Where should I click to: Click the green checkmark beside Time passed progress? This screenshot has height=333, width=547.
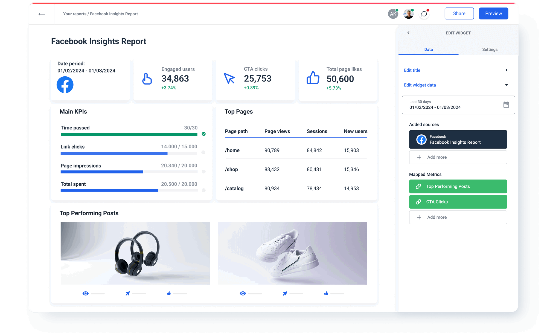click(203, 134)
